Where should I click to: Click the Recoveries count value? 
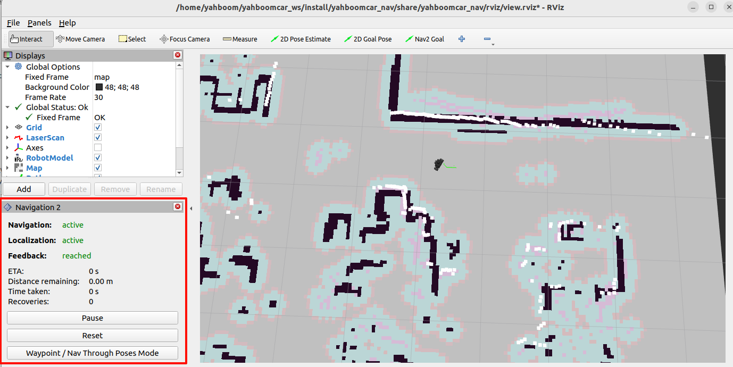point(91,302)
